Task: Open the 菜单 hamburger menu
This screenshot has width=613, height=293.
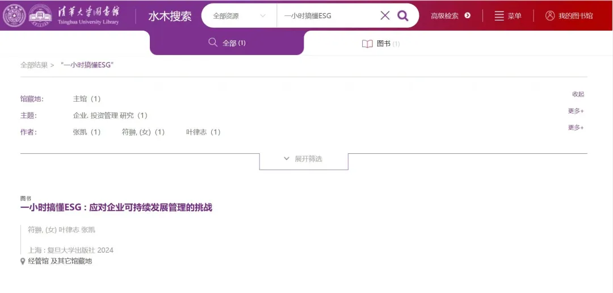Action: (x=508, y=16)
